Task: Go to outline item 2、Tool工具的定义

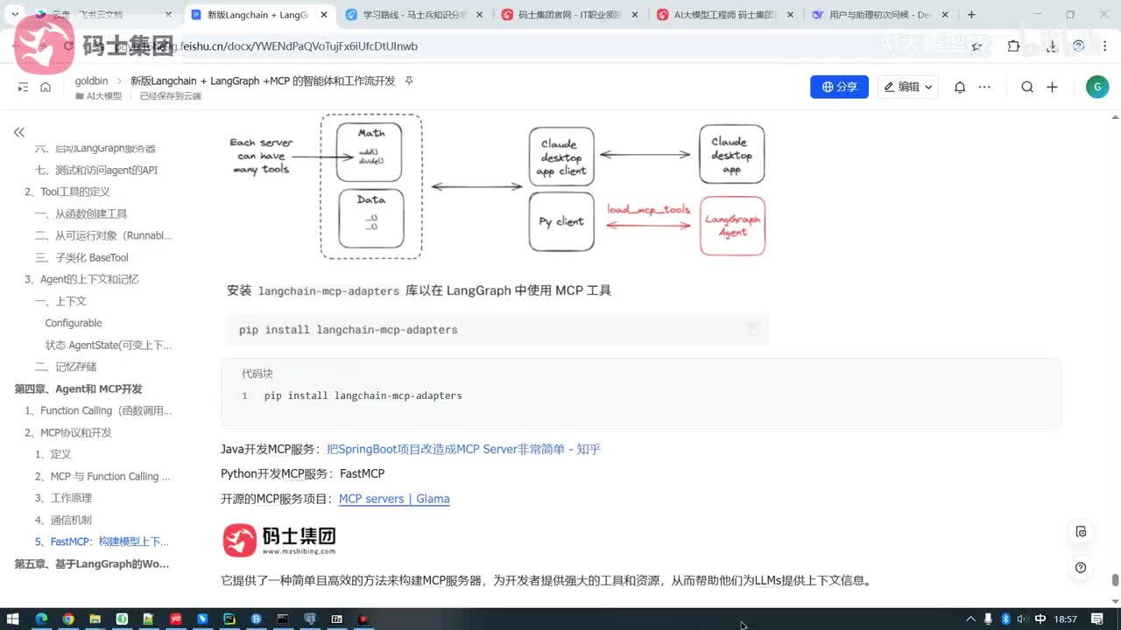Action: (x=67, y=192)
